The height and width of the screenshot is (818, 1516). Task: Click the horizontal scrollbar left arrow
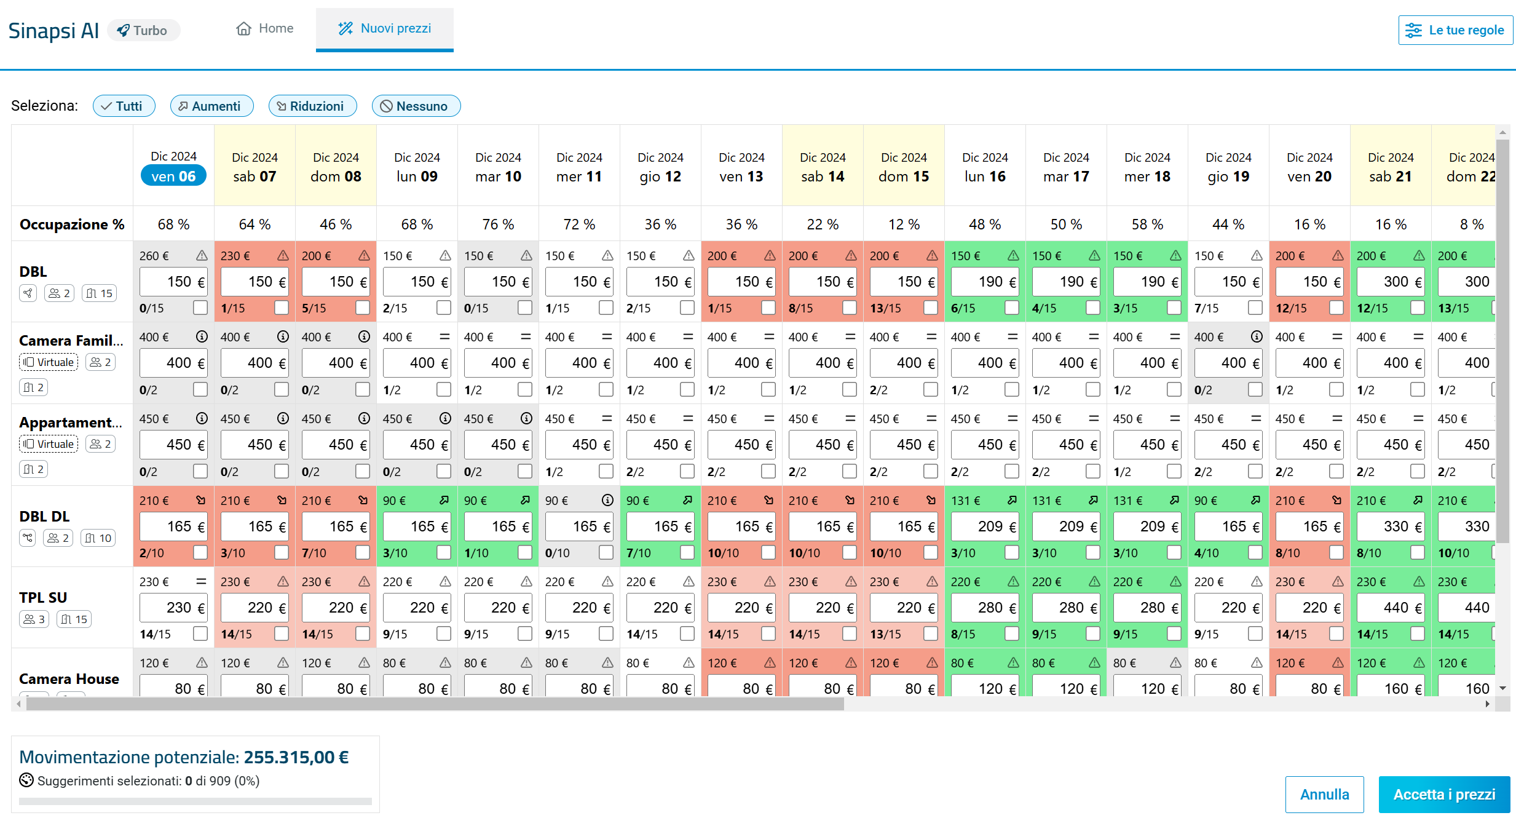click(x=19, y=704)
